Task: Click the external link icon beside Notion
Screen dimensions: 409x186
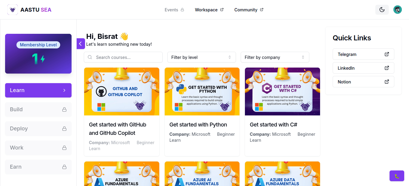Action: [x=387, y=82]
